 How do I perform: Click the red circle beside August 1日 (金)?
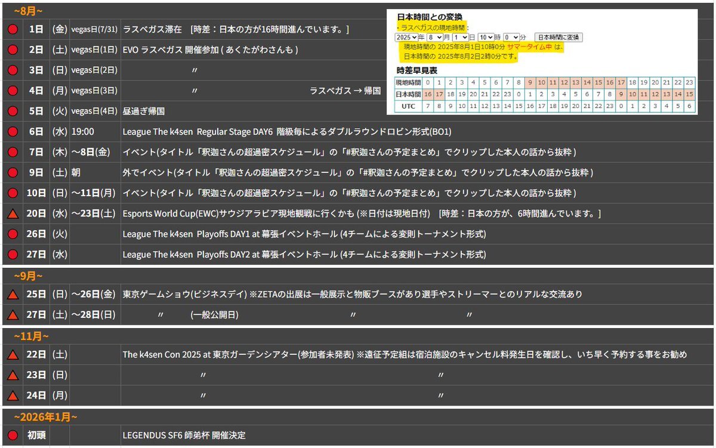tap(13, 29)
